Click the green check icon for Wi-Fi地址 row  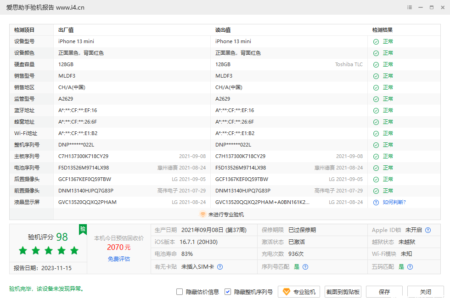[x=376, y=134]
